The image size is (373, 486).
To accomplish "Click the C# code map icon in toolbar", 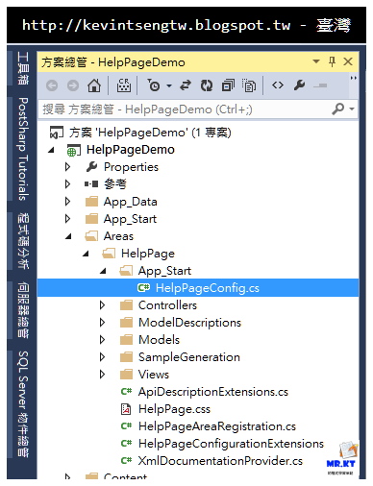I will click(x=124, y=85).
